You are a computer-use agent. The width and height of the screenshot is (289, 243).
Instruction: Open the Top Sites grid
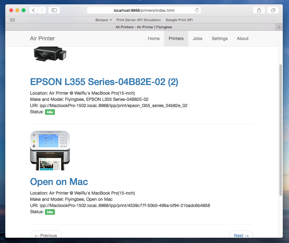tap(12, 20)
